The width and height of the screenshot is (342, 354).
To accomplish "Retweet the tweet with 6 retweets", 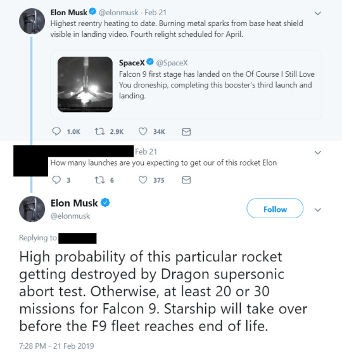I will 99,180.
